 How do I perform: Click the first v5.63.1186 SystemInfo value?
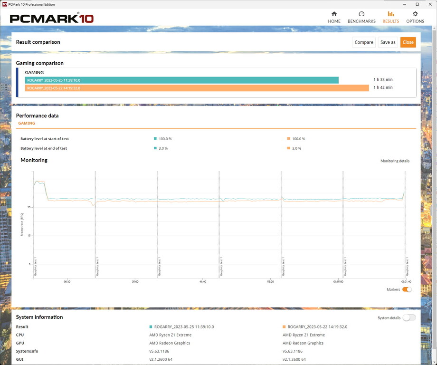coord(159,351)
